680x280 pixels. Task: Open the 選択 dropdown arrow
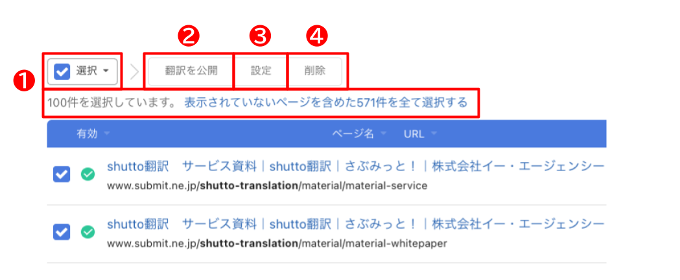106,71
